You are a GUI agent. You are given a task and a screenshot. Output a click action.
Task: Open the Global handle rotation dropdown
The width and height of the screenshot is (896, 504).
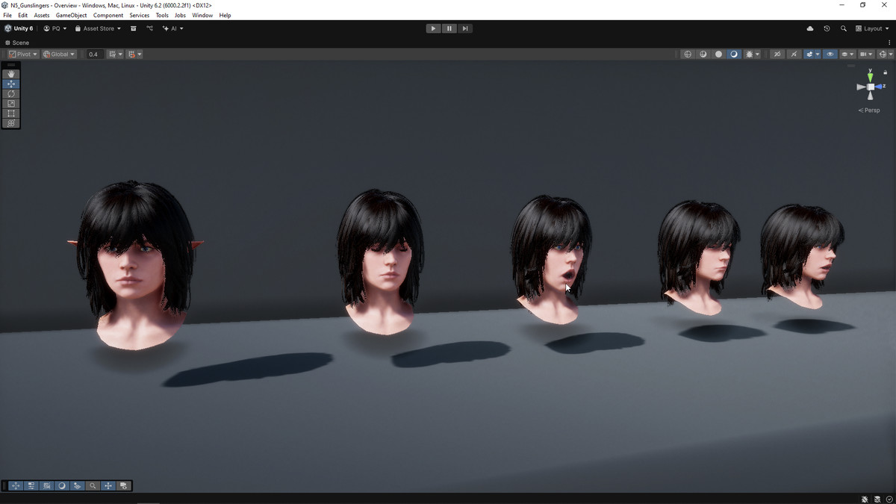[59, 54]
